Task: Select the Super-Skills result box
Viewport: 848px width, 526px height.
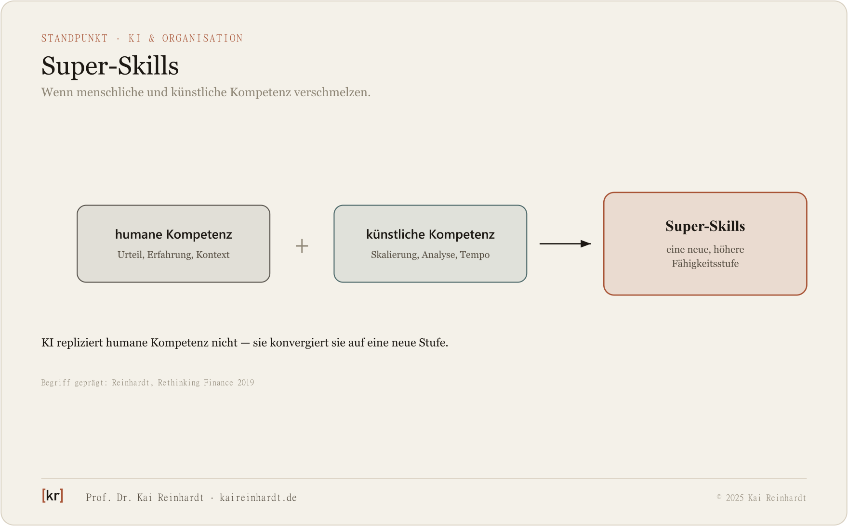Action: (x=705, y=244)
